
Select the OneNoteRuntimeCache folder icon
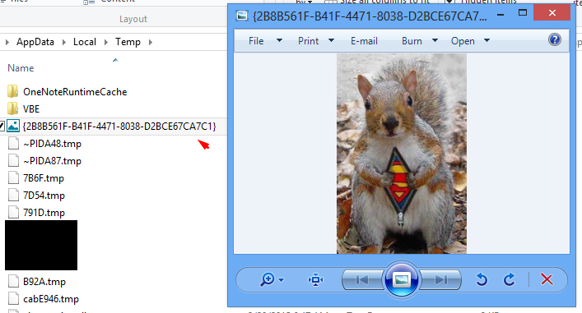[x=12, y=91]
